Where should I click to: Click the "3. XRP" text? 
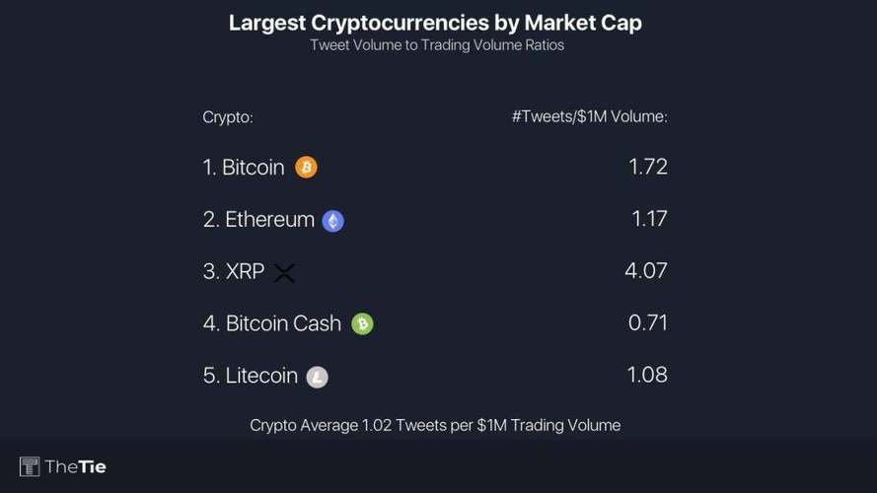click(x=234, y=272)
